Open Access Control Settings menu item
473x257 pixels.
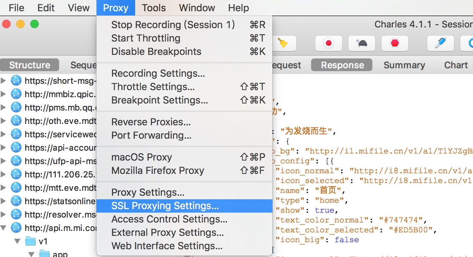(184, 219)
